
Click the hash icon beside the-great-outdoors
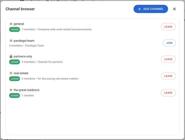tap(11, 90)
